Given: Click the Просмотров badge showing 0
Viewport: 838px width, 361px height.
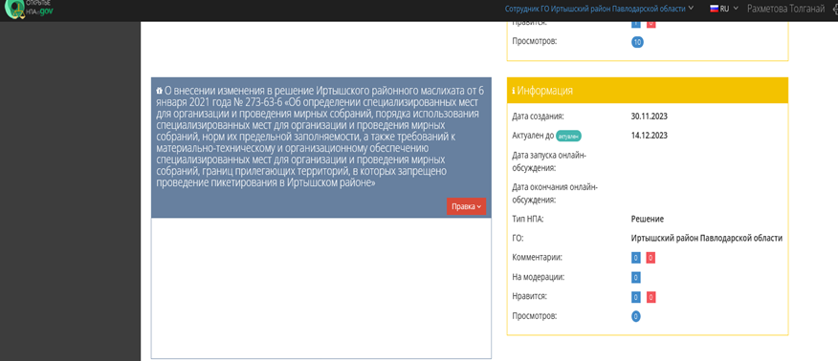Looking at the screenshot, I should pos(636,316).
